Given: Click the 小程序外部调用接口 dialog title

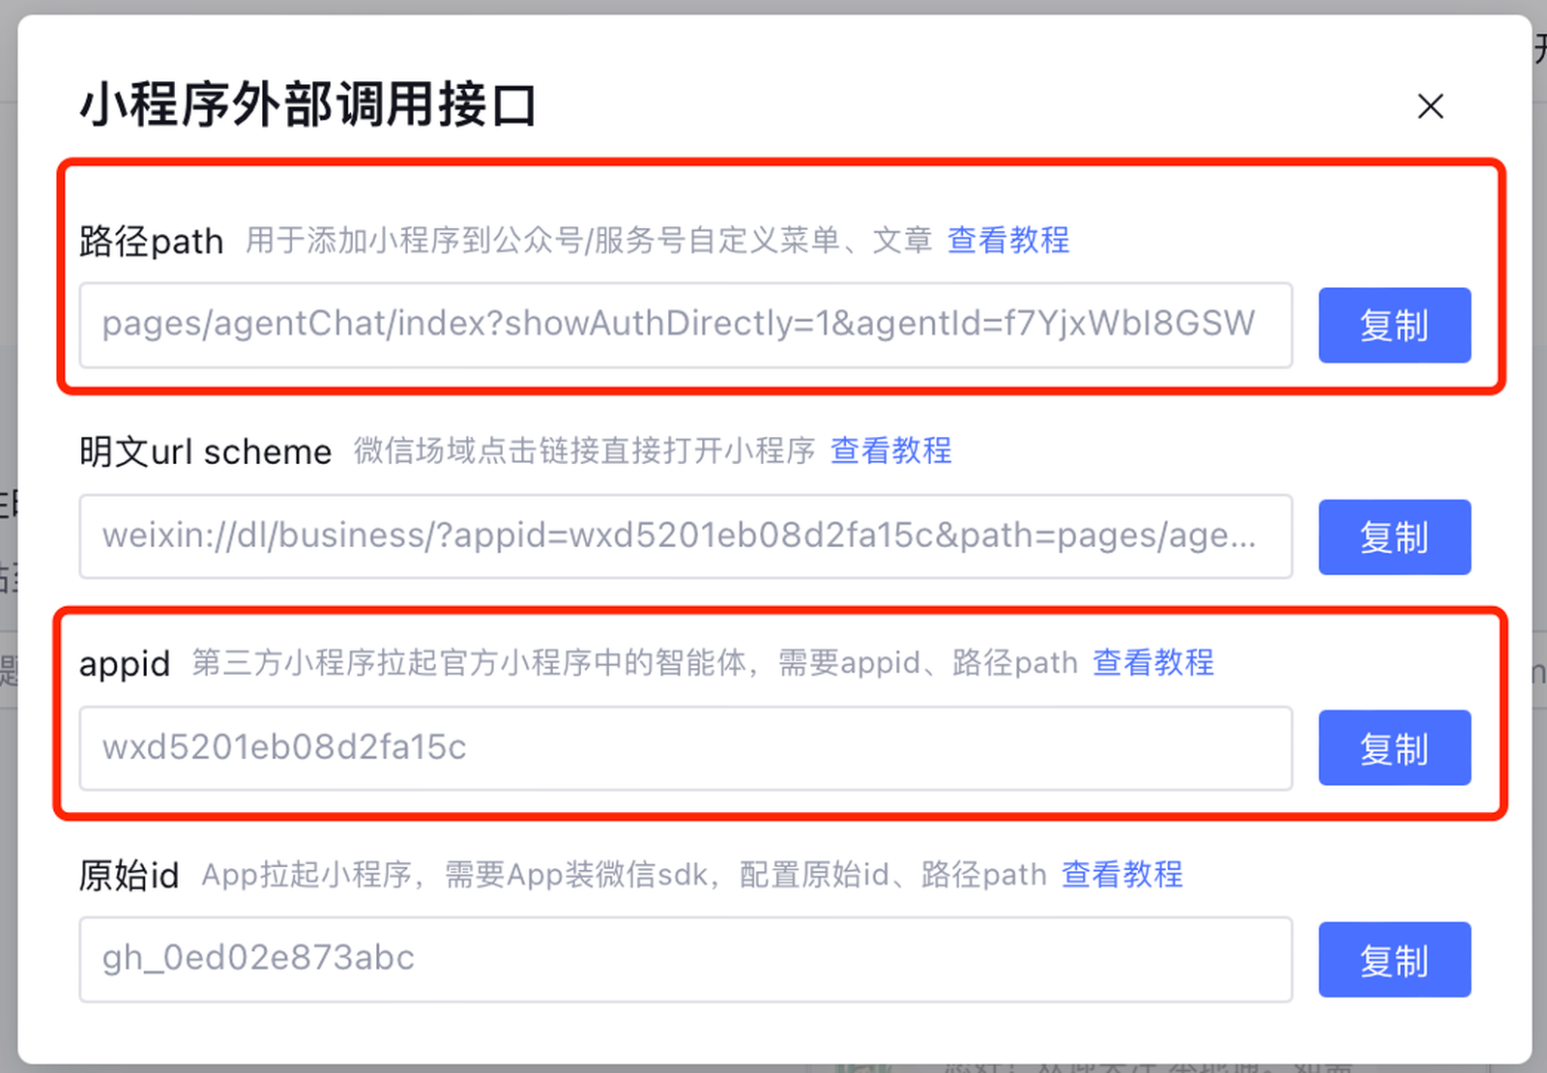Looking at the screenshot, I should [x=307, y=104].
